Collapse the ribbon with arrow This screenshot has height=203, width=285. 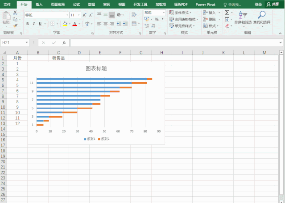[280, 33]
